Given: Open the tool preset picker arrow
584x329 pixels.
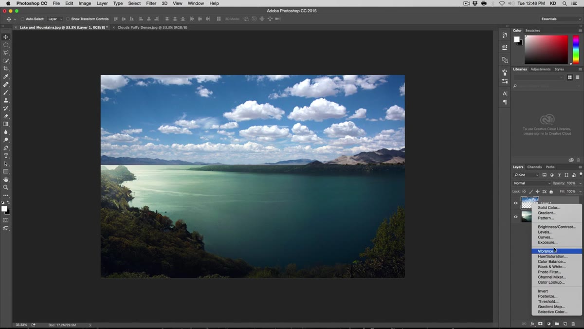Looking at the screenshot, I should [14, 19].
